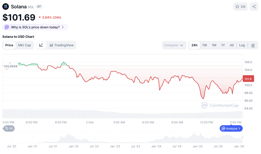Click the 101.6 current price label
261x154 pixels.
pos(248,79)
